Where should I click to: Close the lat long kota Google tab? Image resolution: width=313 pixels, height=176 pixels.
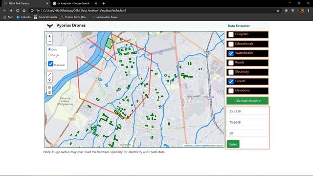[96, 3]
